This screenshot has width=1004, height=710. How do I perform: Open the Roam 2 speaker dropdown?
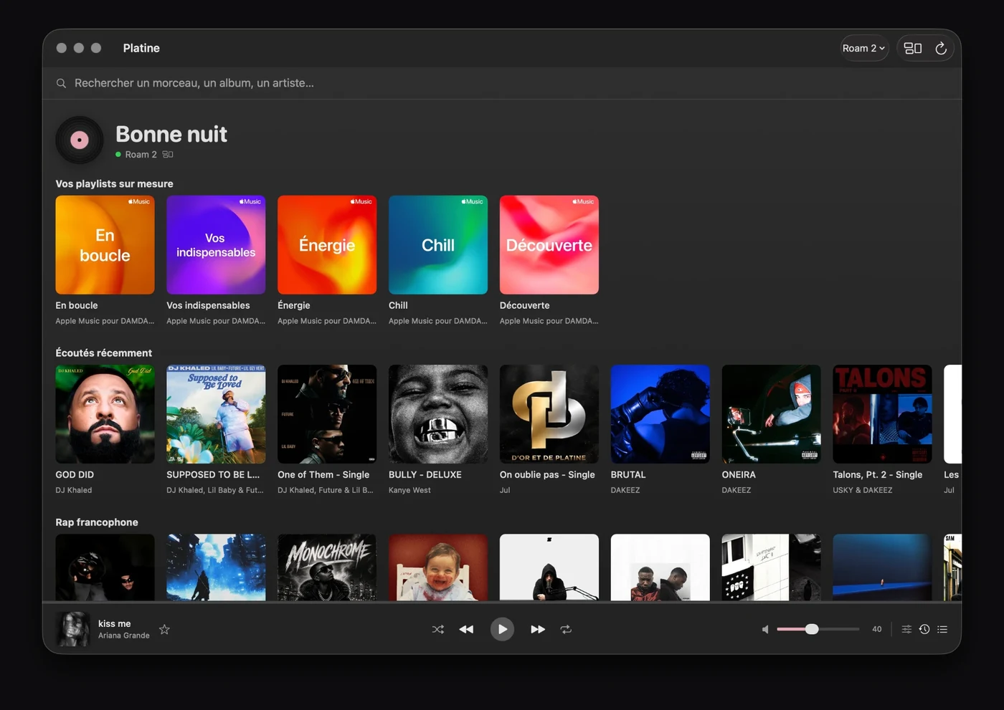(864, 48)
